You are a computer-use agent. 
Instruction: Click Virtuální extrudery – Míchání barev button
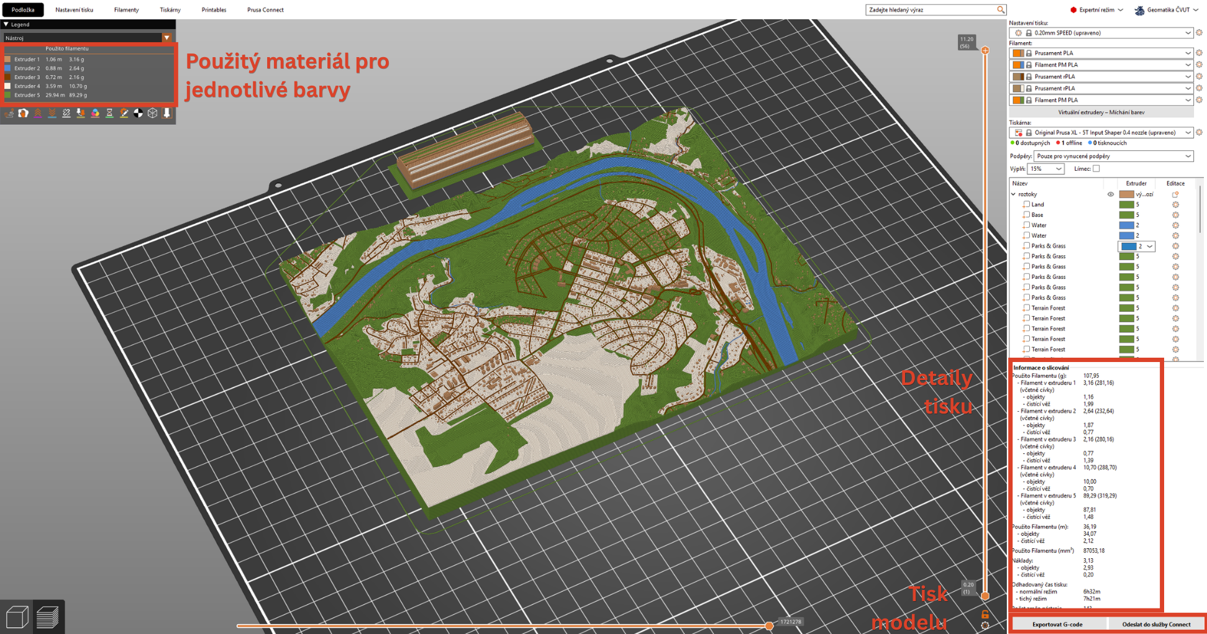pyautogui.click(x=1101, y=112)
